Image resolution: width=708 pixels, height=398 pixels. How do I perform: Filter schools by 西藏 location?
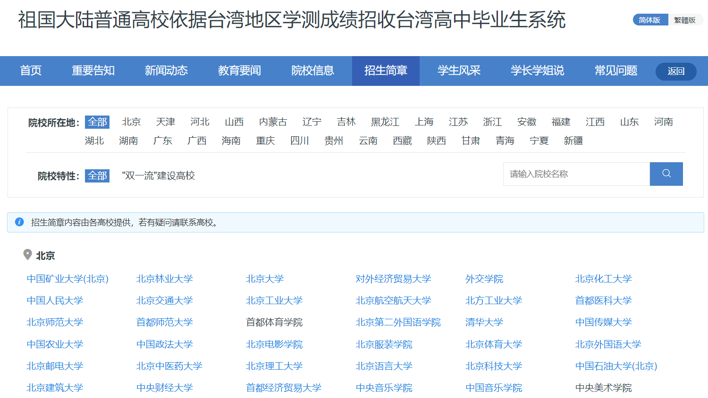[402, 141]
